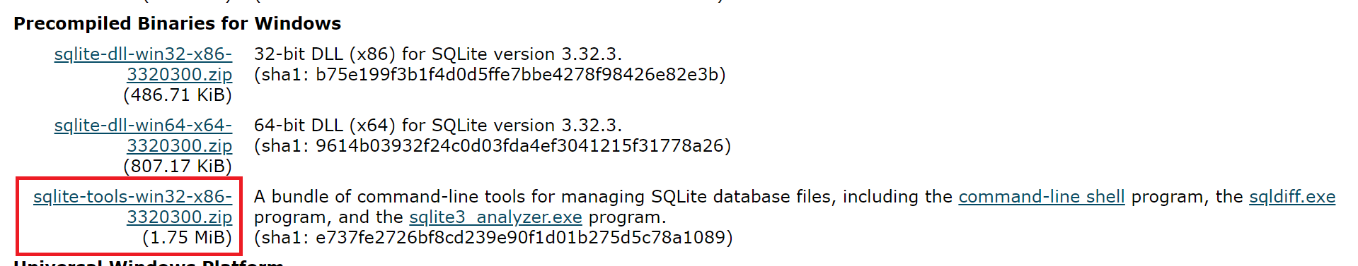Click the 'managing SQLite database files' phrase
The height and width of the screenshot is (266, 1358).
[x=710, y=197]
